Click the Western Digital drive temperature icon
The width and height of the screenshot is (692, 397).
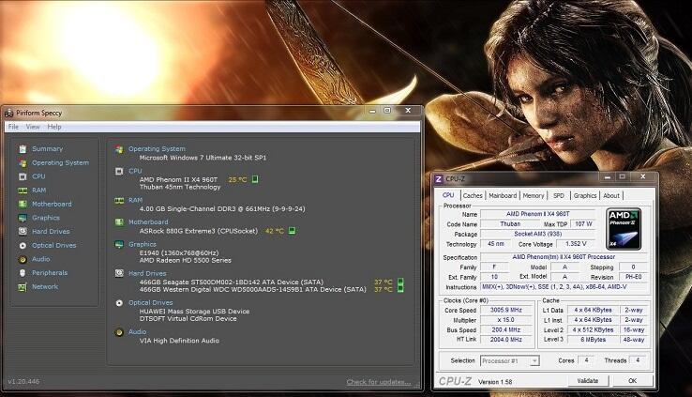point(400,289)
